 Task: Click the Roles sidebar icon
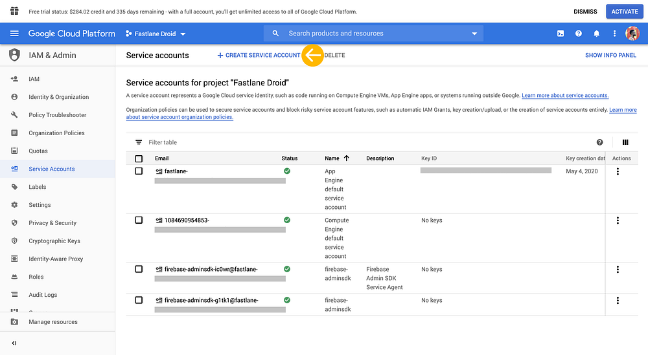coord(14,277)
